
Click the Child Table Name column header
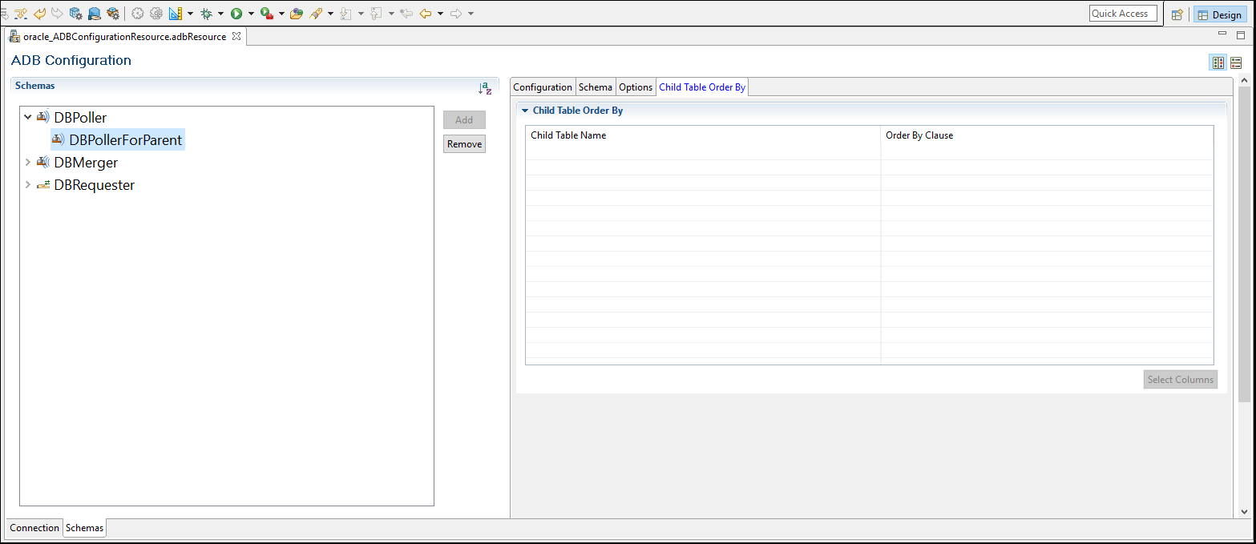click(x=703, y=135)
